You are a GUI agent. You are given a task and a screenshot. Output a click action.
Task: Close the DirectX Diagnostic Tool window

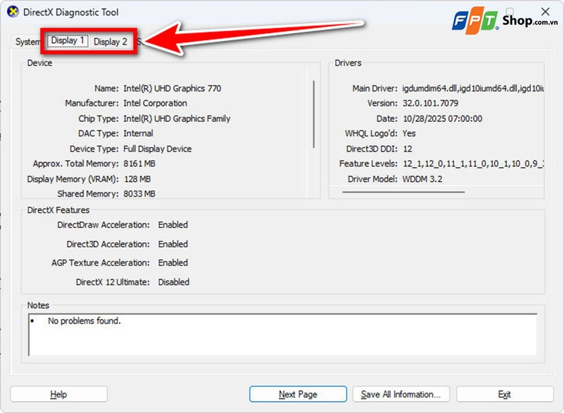[x=545, y=11]
